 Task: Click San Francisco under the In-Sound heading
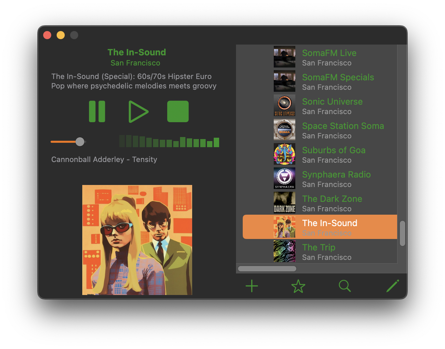[136, 63]
